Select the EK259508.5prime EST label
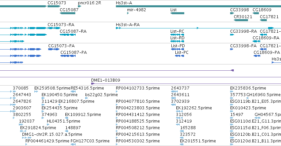 click(52, 88)
